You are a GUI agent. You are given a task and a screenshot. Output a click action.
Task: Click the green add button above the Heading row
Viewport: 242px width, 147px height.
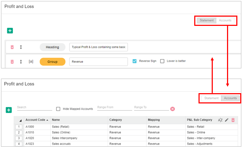click(10, 31)
